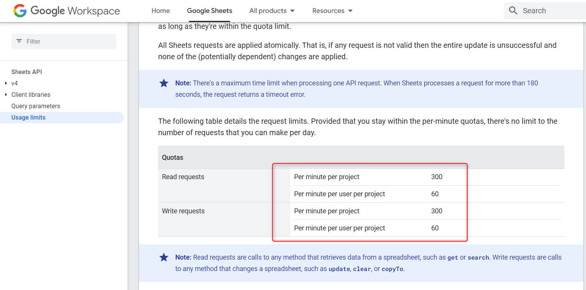This screenshot has height=290, width=586.
Task: Click 60 value in Write requests row
Action: point(435,228)
